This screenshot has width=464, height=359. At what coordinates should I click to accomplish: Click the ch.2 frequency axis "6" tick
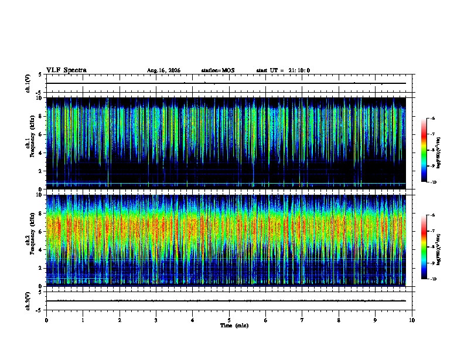(x=41, y=232)
